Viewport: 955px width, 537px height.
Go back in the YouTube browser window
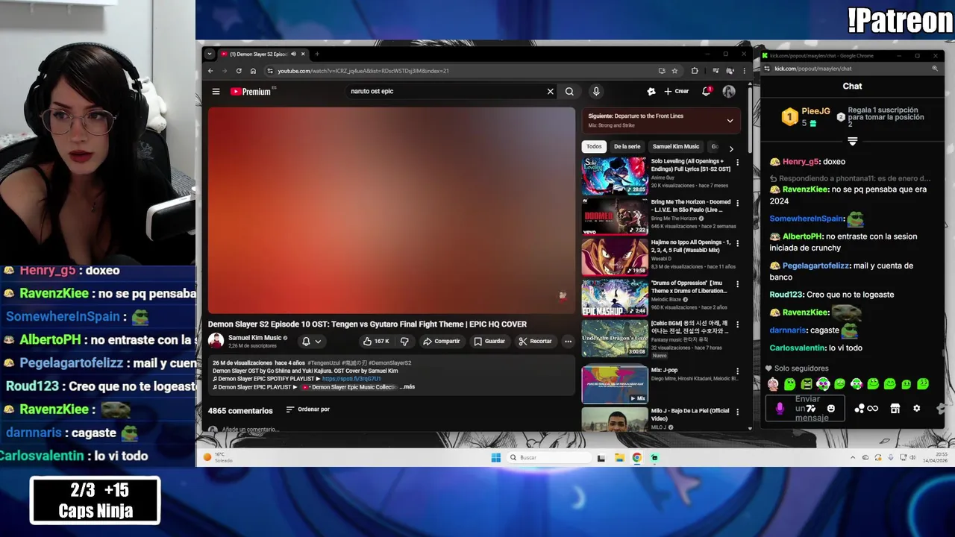pos(210,71)
